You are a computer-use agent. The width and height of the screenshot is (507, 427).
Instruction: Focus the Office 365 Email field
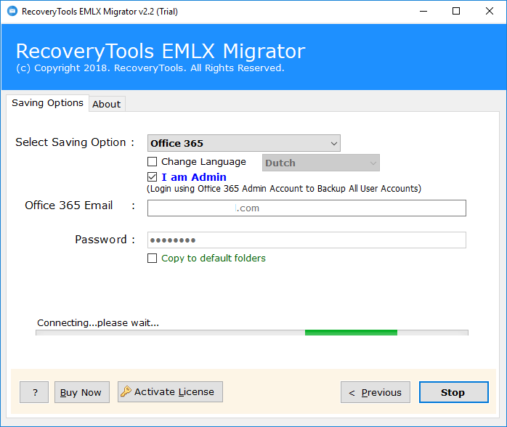click(307, 208)
